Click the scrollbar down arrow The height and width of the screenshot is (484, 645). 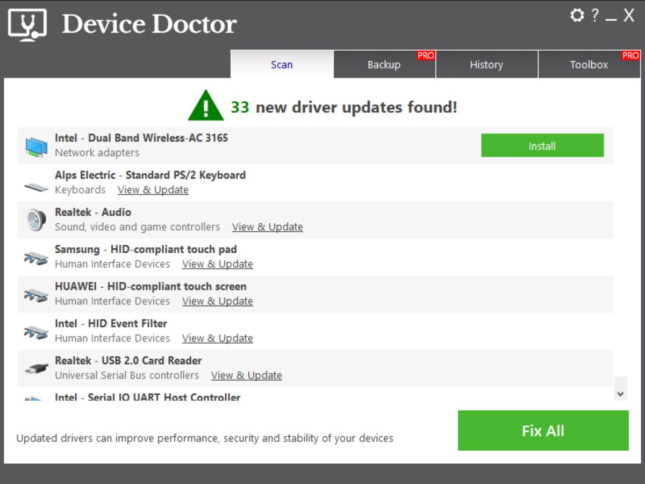point(621,394)
